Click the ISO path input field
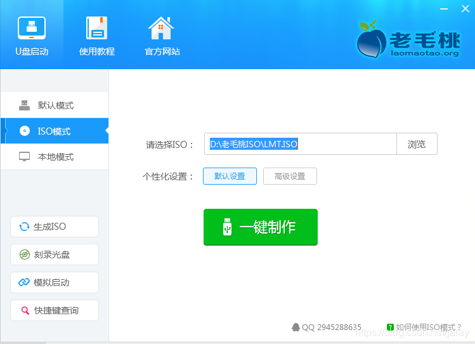 pyautogui.click(x=300, y=143)
